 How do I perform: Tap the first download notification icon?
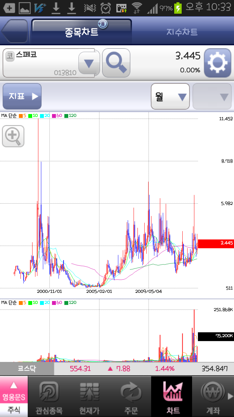tap(56, 8)
